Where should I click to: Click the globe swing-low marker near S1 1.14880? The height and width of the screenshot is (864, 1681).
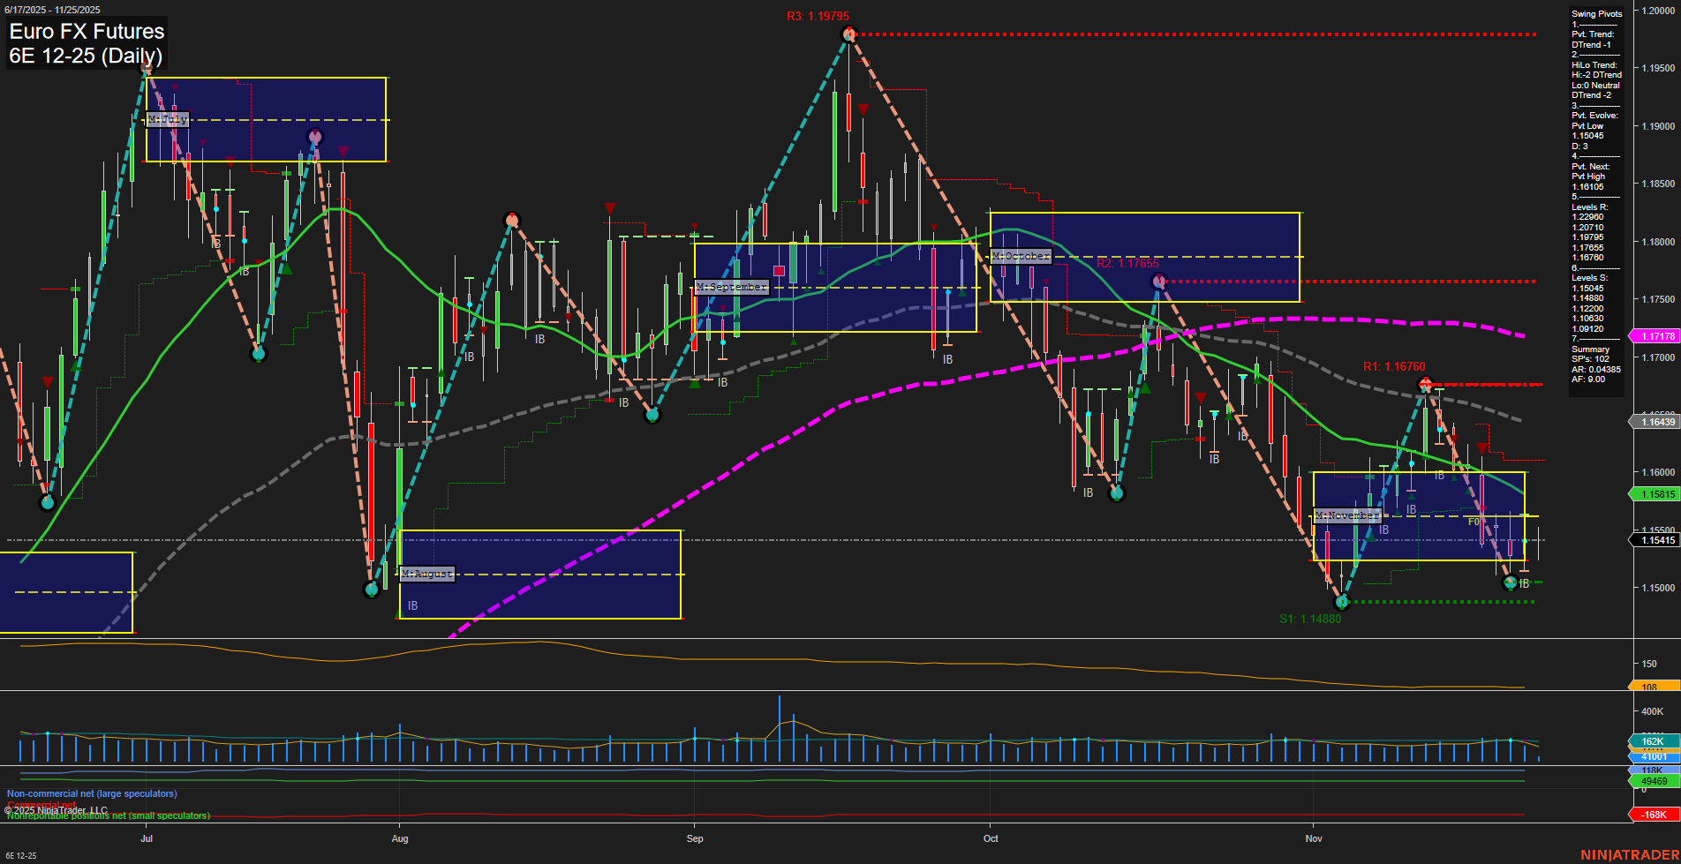[x=1341, y=603]
